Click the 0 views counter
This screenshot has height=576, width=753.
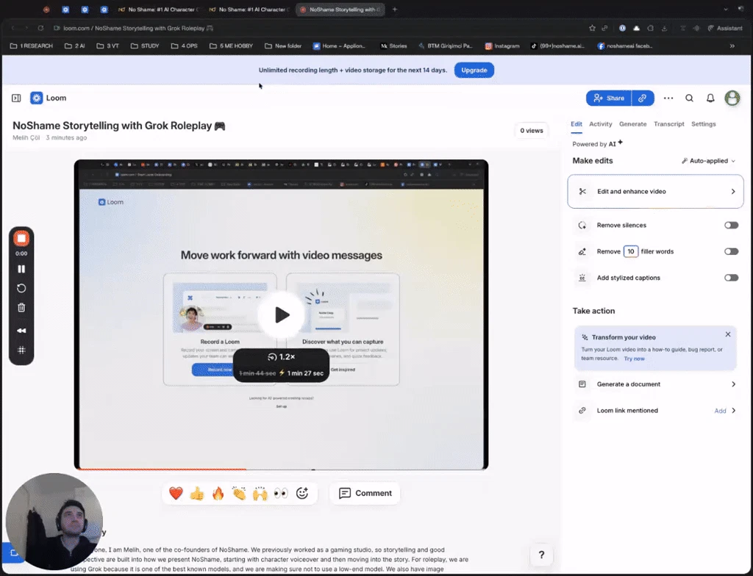pos(531,131)
